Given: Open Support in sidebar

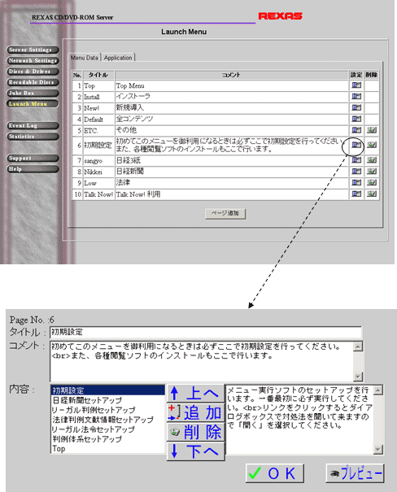Looking at the screenshot, I should (33, 158).
